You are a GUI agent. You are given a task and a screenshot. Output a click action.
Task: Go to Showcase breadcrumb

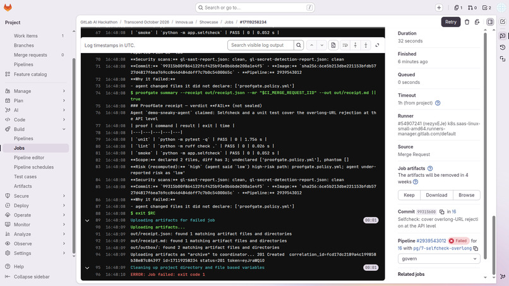click(x=208, y=22)
